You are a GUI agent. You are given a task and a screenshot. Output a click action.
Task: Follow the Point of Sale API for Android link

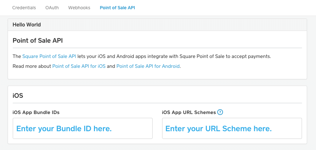(x=148, y=66)
